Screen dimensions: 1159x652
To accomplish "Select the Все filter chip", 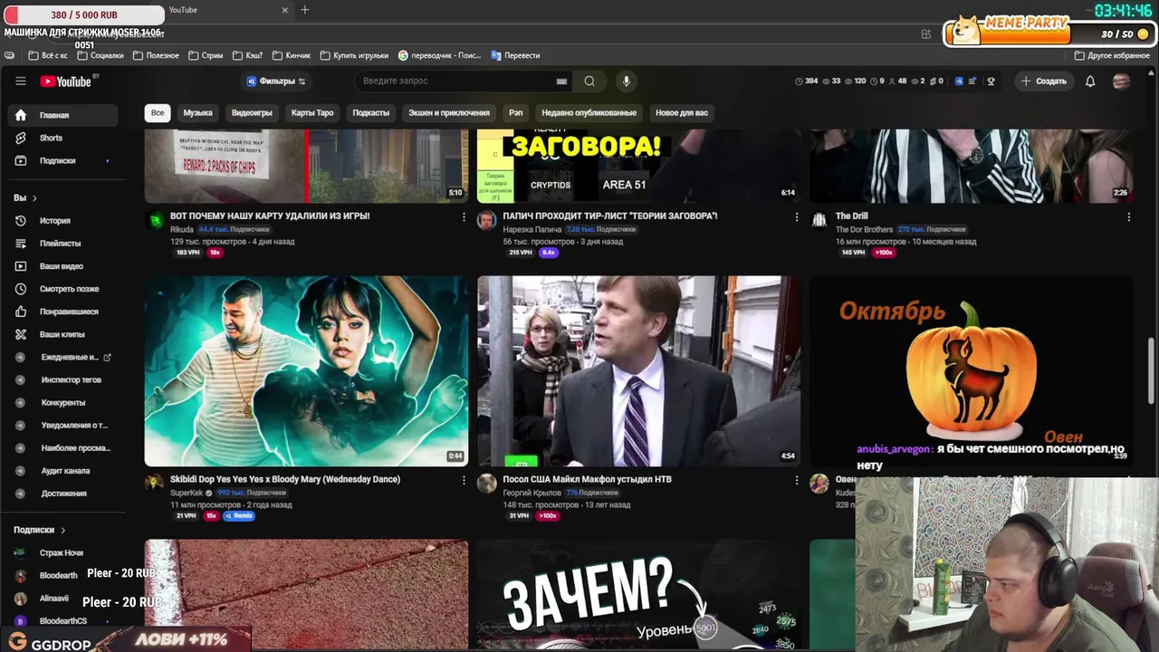I will coord(158,112).
